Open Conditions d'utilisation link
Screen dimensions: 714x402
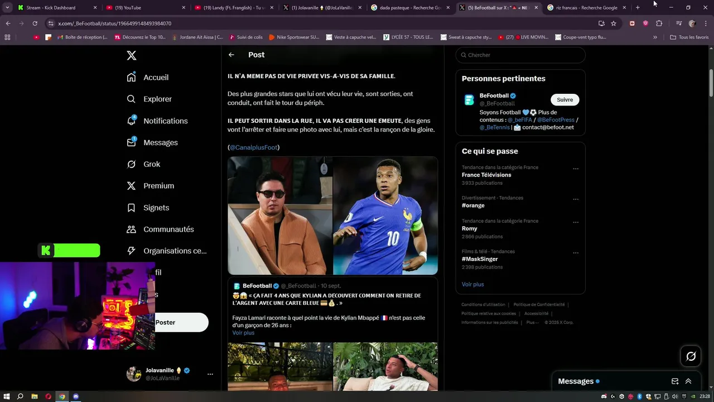(x=483, y=305)
